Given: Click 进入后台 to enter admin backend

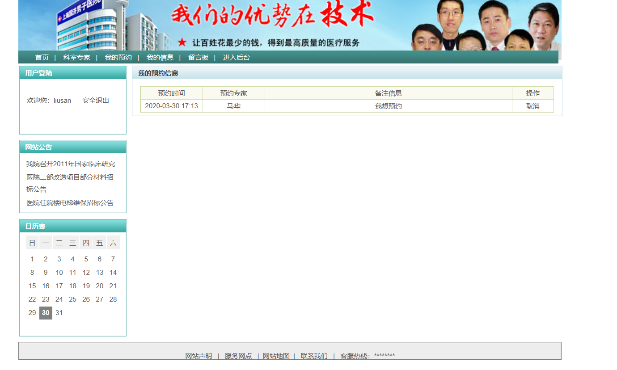Looking at the screenshot, I should click(236, 58).
